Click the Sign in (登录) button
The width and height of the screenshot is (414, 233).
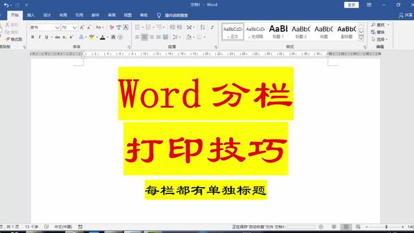point(351,5)
